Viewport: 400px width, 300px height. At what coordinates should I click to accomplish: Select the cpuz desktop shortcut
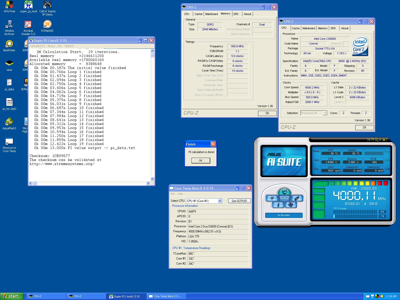9,65
